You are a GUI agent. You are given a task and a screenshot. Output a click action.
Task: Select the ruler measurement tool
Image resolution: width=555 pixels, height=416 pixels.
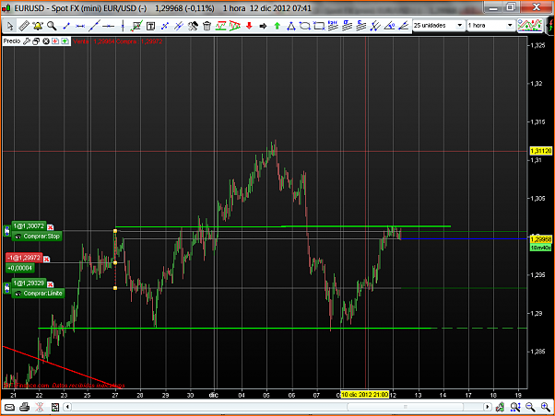[x=24, y=26]
